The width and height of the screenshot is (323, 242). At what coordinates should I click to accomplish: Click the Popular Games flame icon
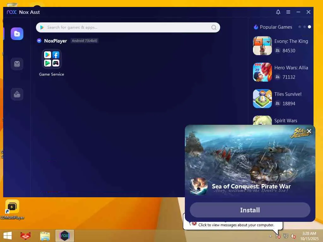[255, 27]
